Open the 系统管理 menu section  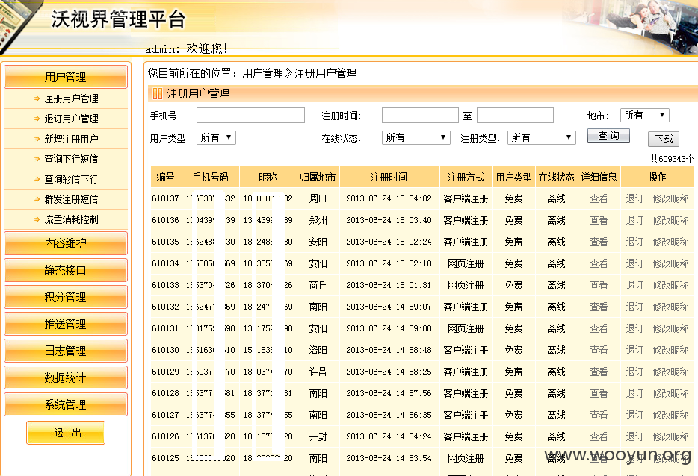coord(66,404)
